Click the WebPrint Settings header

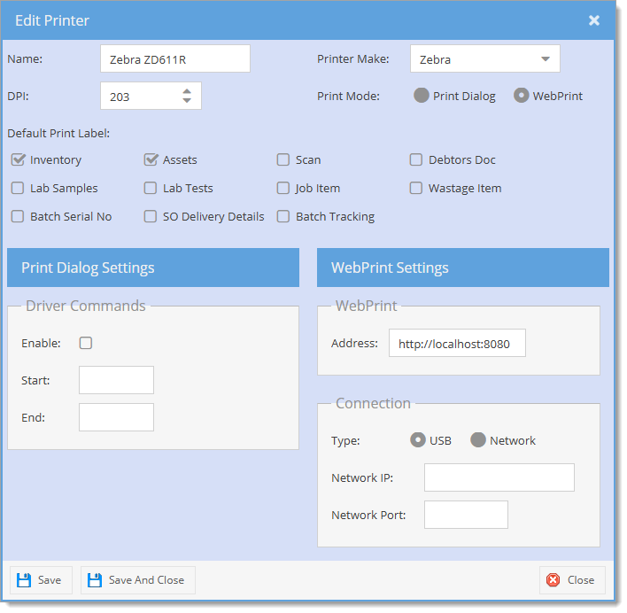tap(463, 268)
